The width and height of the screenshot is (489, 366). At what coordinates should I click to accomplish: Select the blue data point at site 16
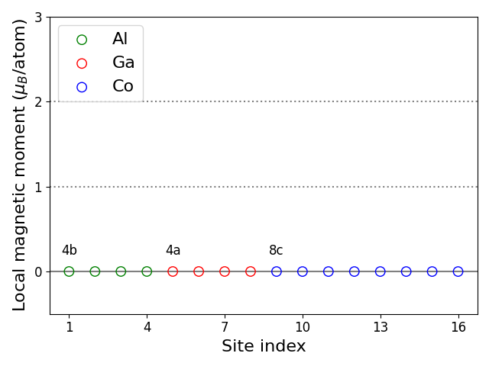(x=458, y=271)
